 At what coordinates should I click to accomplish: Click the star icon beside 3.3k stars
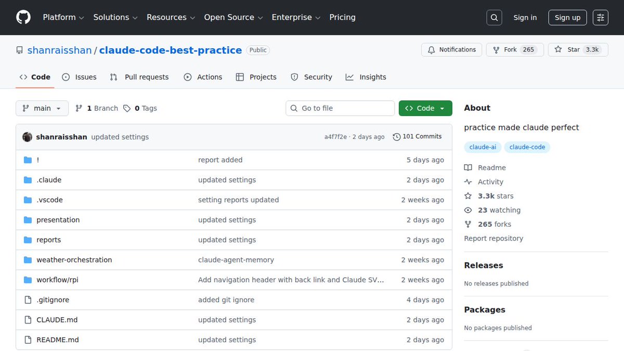[x=468, y=196]
